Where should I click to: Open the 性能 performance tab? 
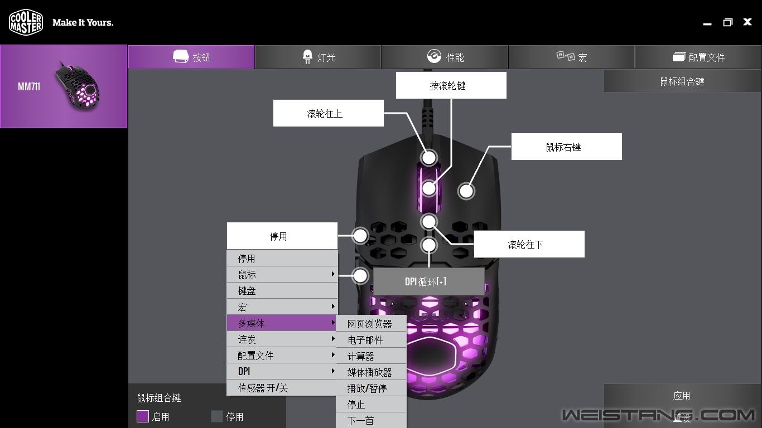(x=445, y=57)
